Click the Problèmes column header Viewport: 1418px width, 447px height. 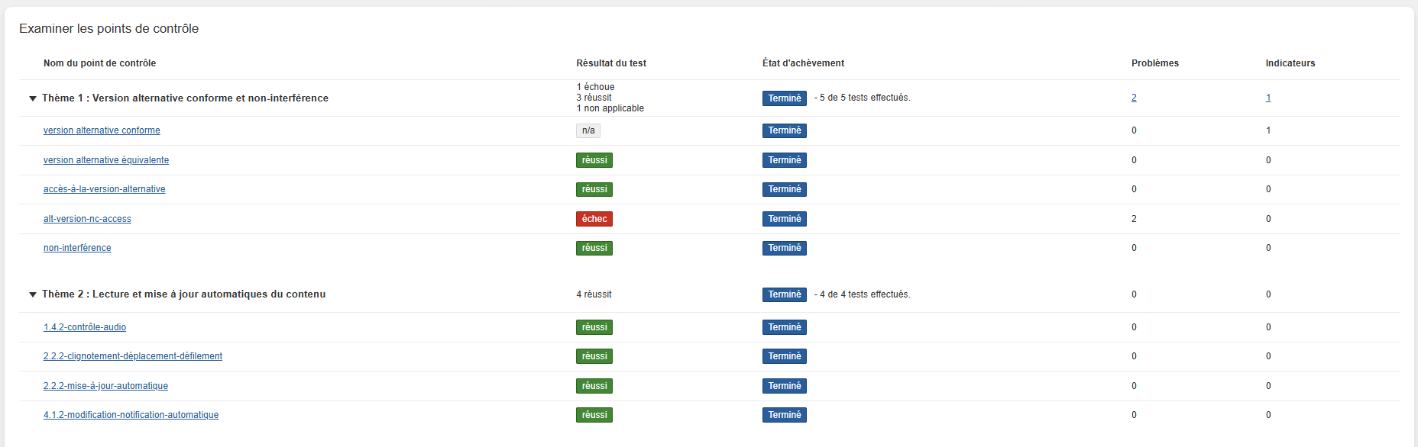tap(1154, 63)
